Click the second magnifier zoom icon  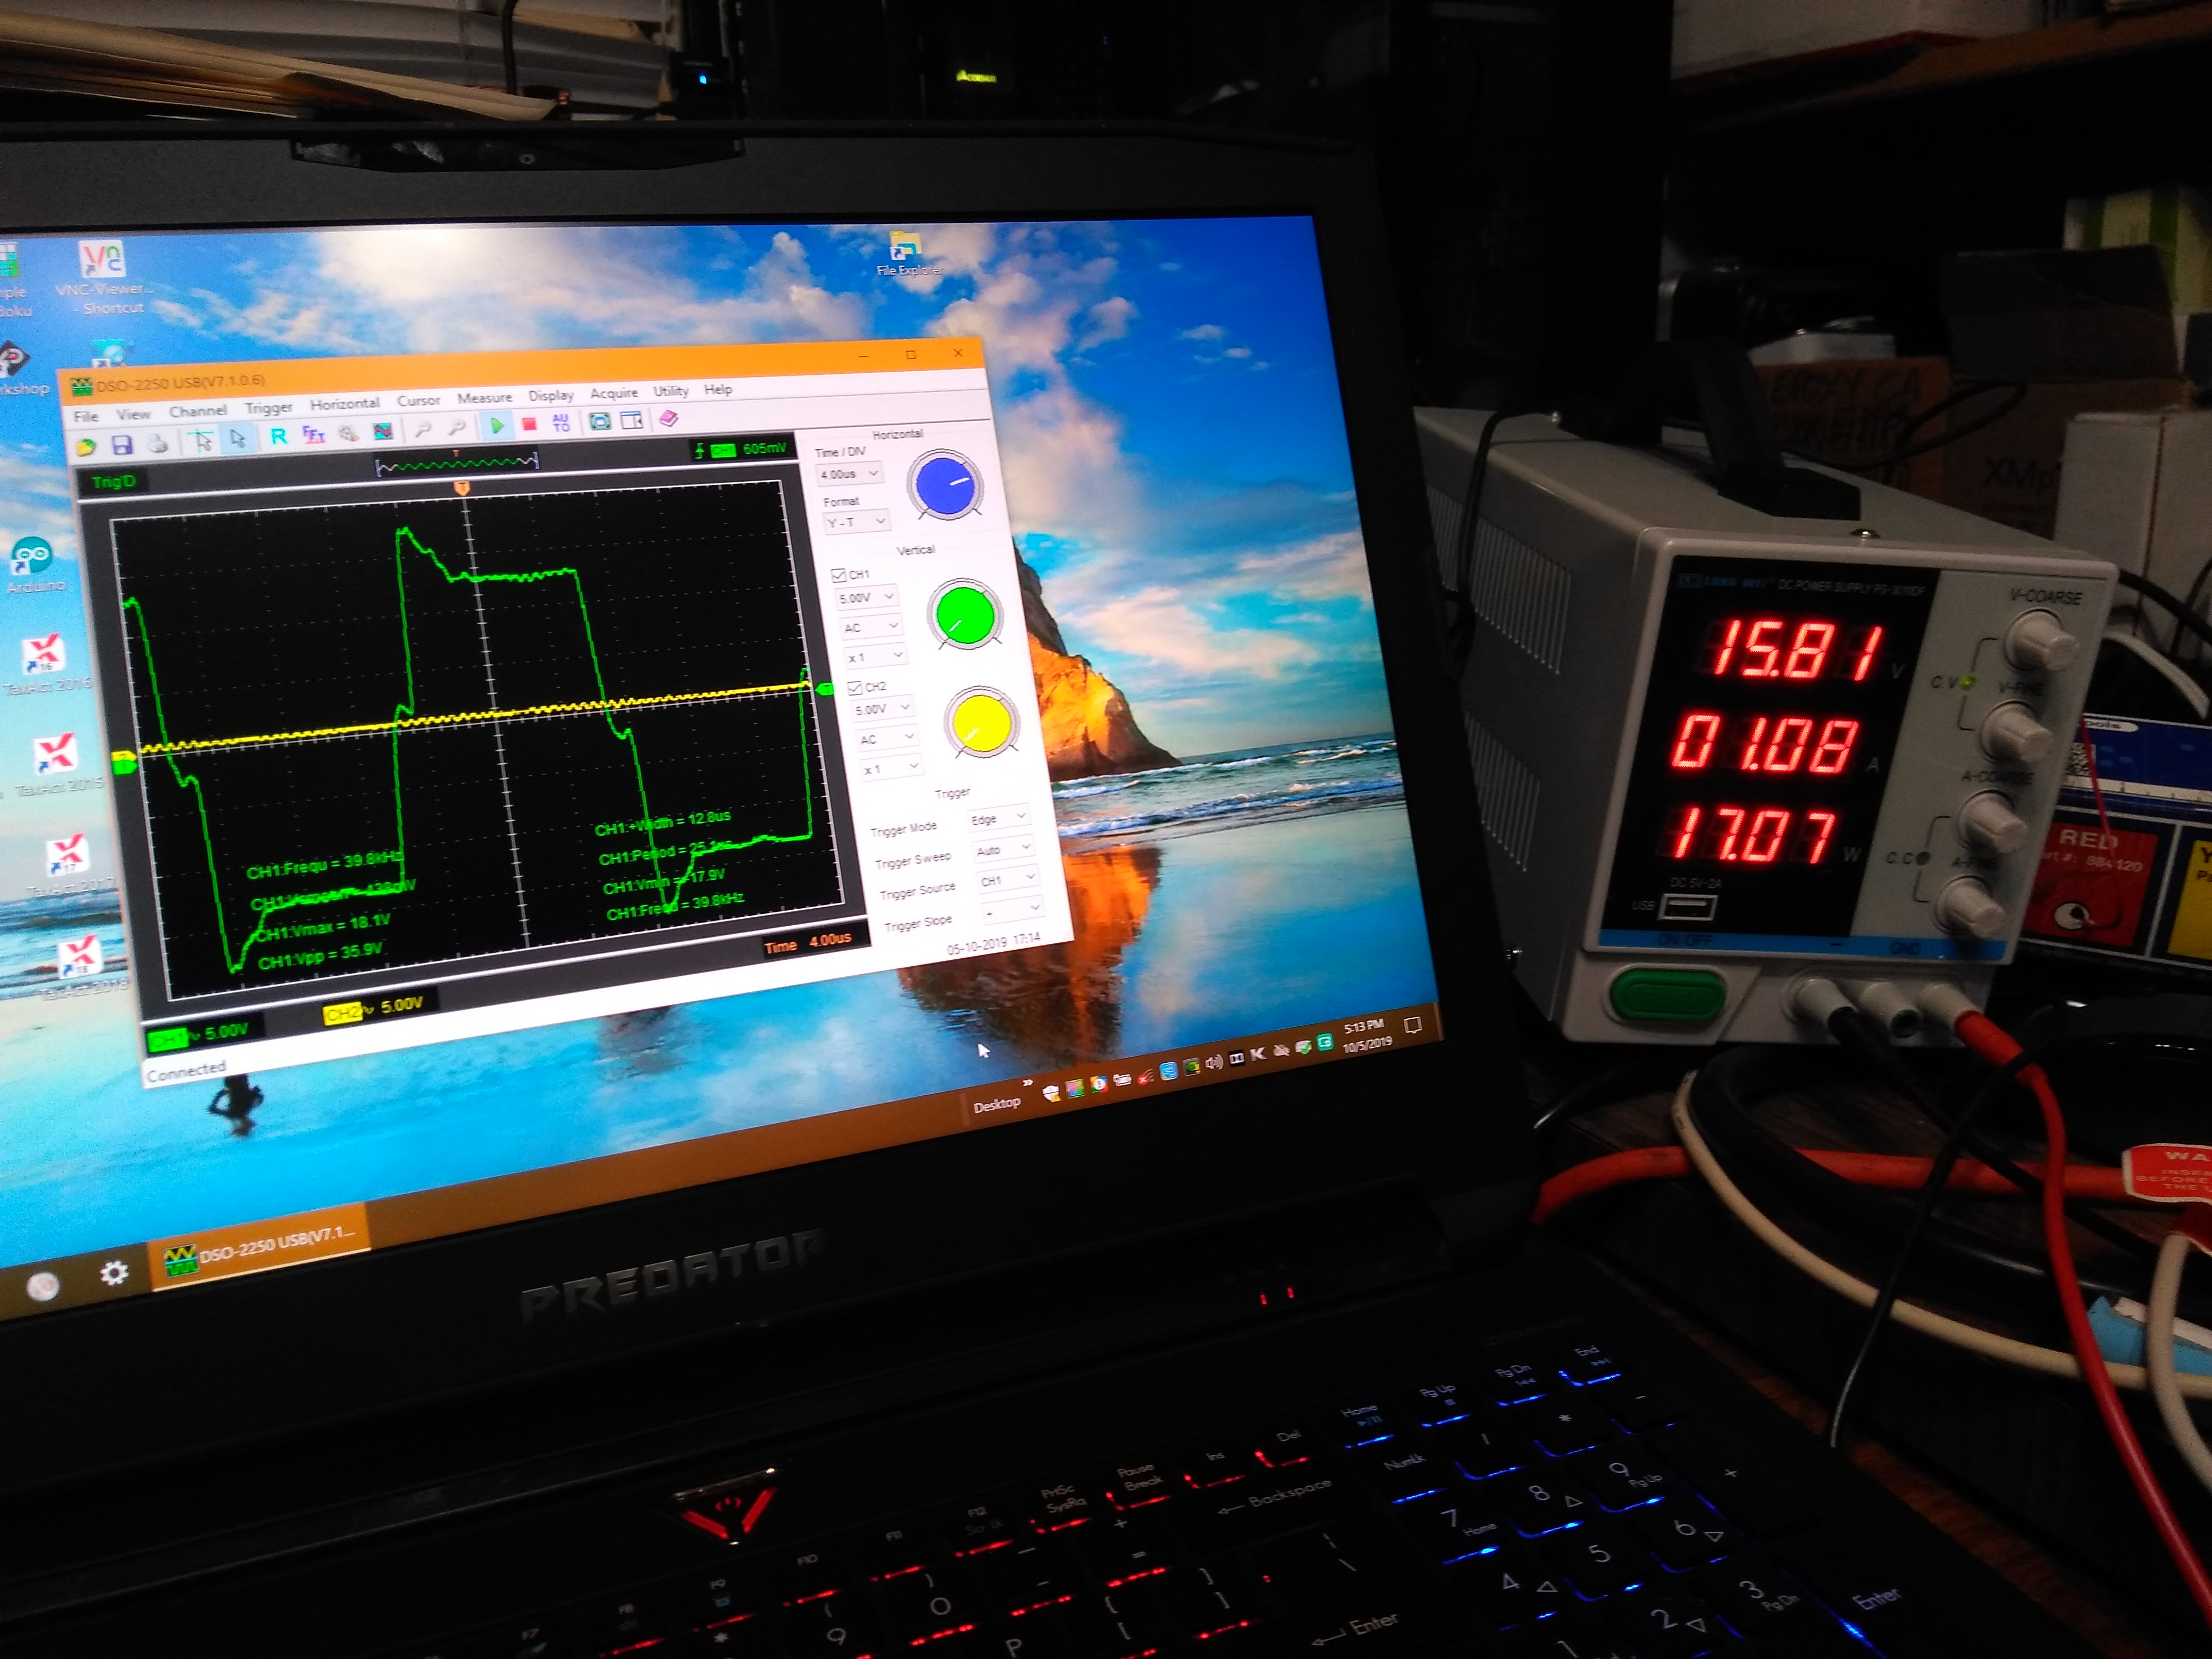coord(457,427)
